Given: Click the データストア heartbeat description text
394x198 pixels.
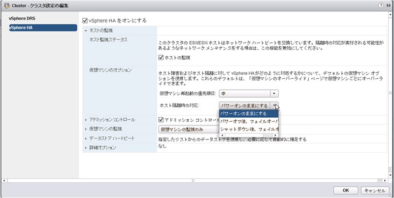Looking at the screenshot, I should (232, 139).
